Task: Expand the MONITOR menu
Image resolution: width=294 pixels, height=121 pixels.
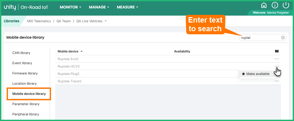Action: (x=70, y=7)
